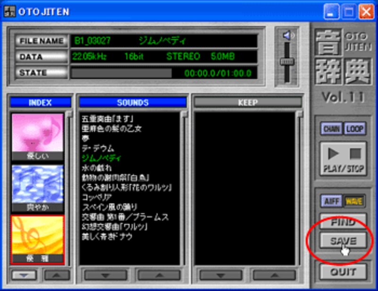Viewport: 378px width, 291px height.
Task: Select ジムノペディ in the sounds list
Action: (x=101, y=158)
